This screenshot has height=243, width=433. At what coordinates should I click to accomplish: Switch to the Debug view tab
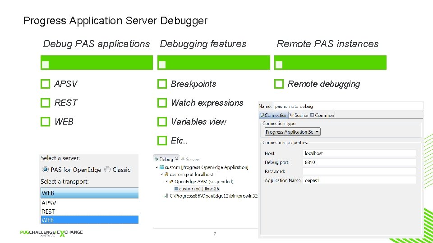click(x=166, y=159)
